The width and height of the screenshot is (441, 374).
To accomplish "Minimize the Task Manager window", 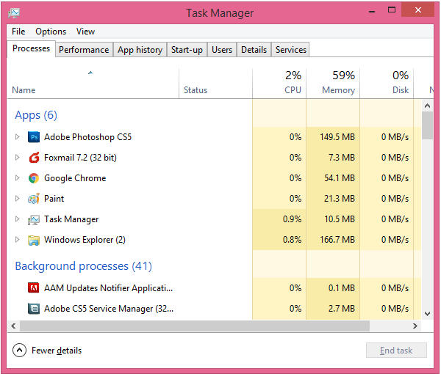I will 372,11.
